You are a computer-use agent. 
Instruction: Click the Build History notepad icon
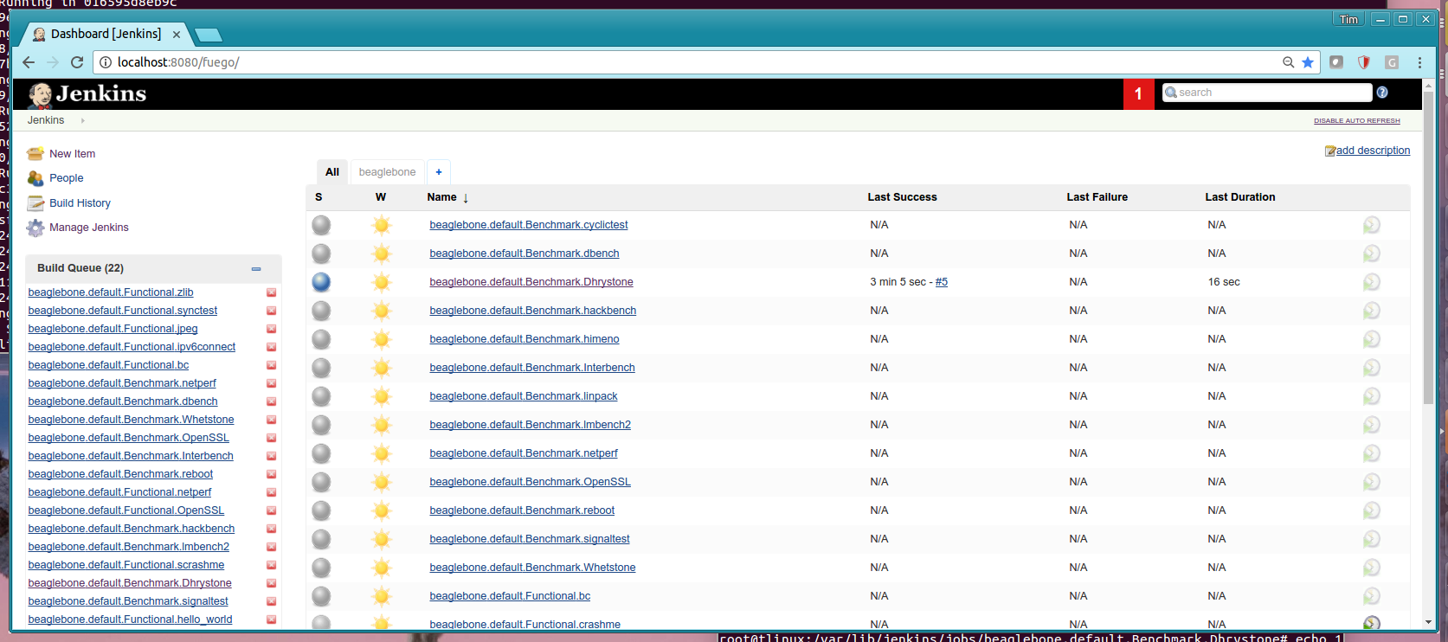click(x=35, y=203)
